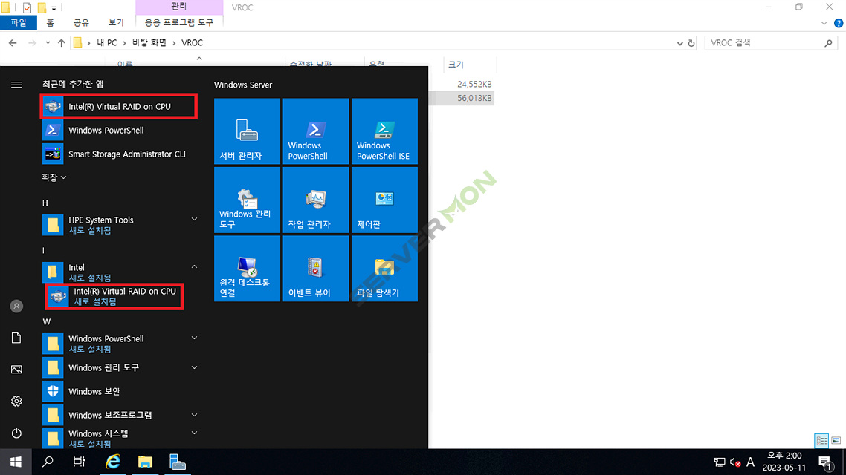The width and height of the screenshot is (846, 475).
Task: Click 내 PC in breadcrumb path
Action: click(x=107, y=42)
